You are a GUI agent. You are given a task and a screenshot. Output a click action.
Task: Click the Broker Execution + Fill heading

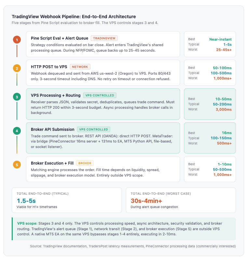tap(53, 163)
